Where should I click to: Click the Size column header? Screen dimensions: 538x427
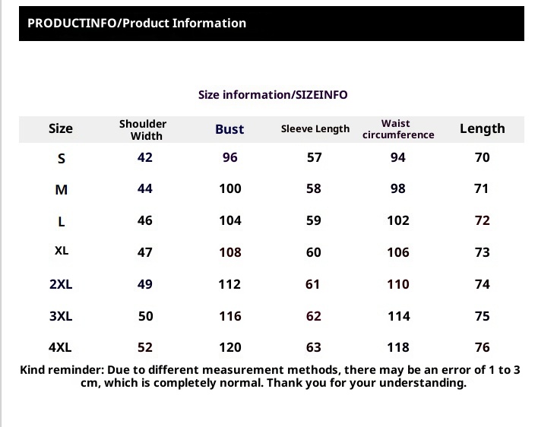tap(61, 128)
